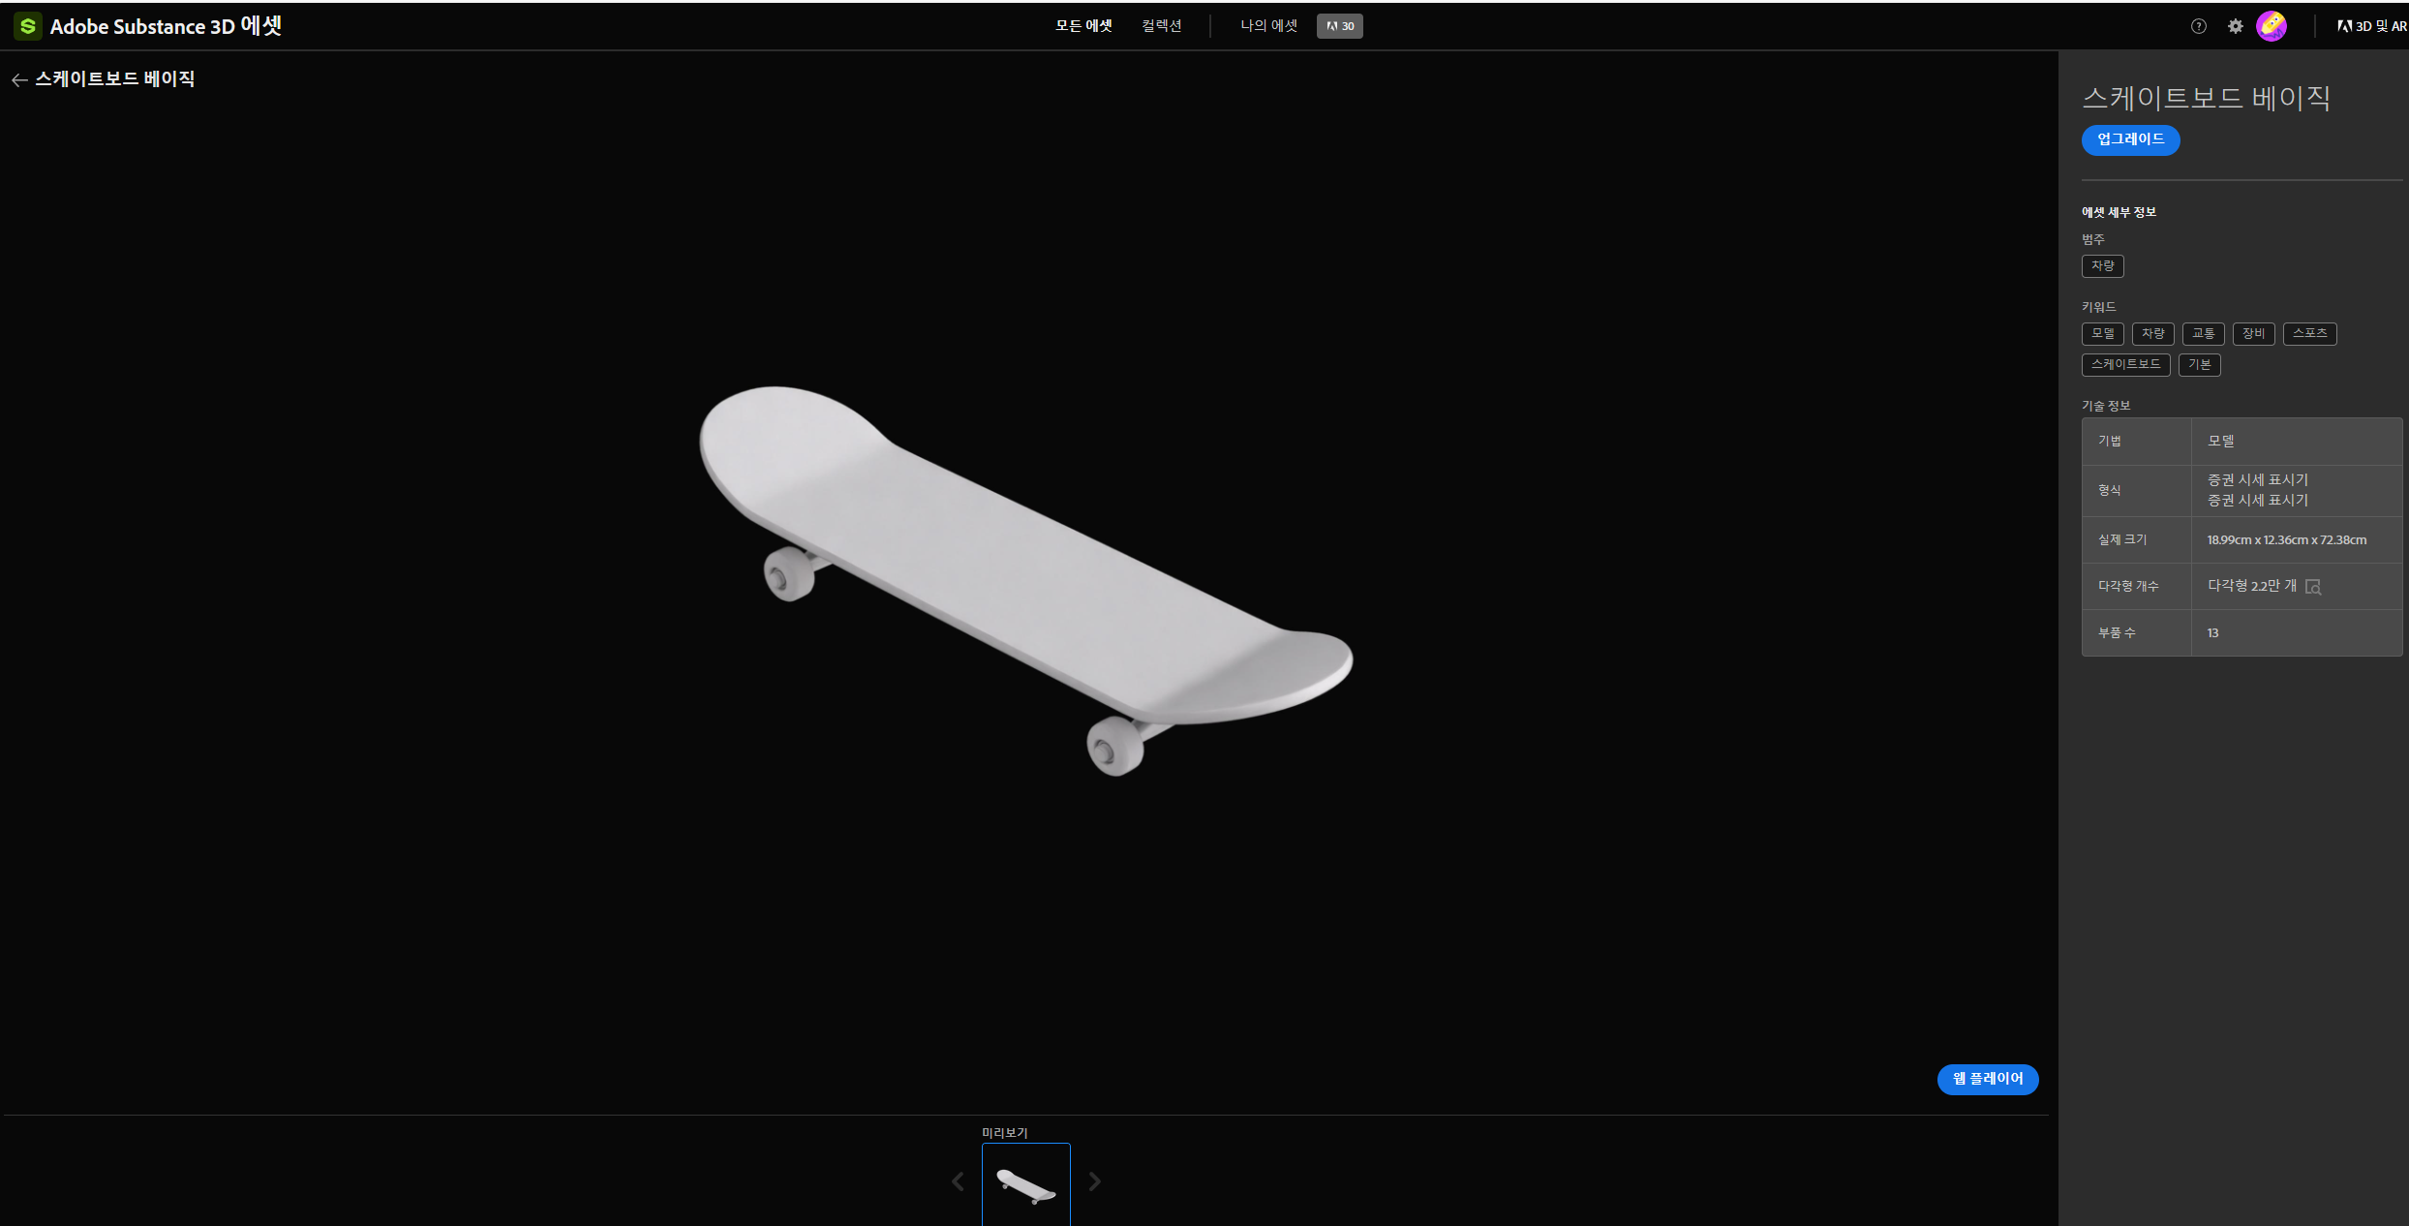
Task: Go to the next preview thumbnail arrow
Action: pyautogui.click(x=1095, y=1181)
